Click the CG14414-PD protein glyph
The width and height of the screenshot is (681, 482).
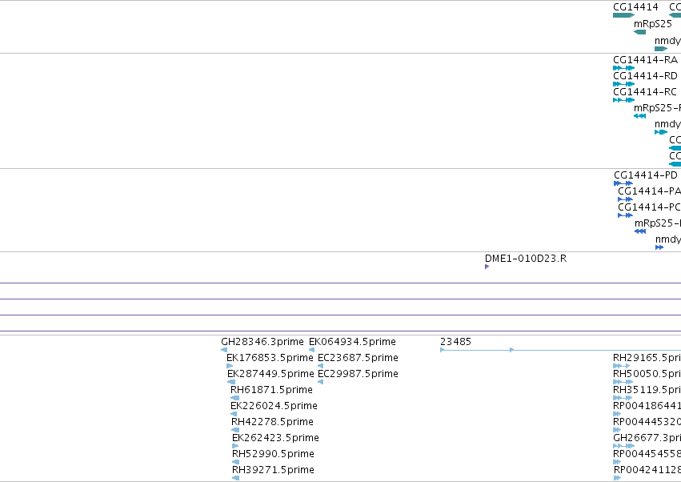point(623,183)
